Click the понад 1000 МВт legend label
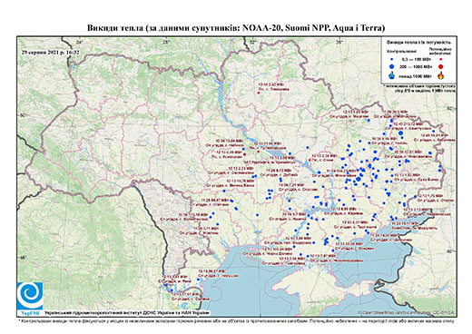 415,75
